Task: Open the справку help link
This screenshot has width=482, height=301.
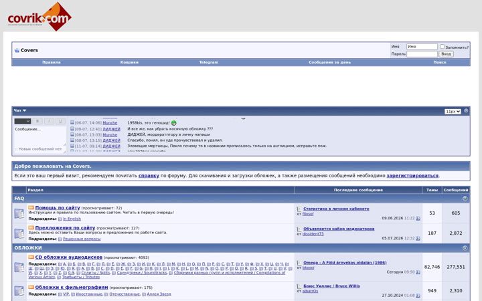Action: coord(149,176)
